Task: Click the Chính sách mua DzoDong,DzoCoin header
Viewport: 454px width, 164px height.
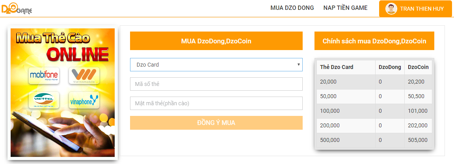Action: click(374, 41)
